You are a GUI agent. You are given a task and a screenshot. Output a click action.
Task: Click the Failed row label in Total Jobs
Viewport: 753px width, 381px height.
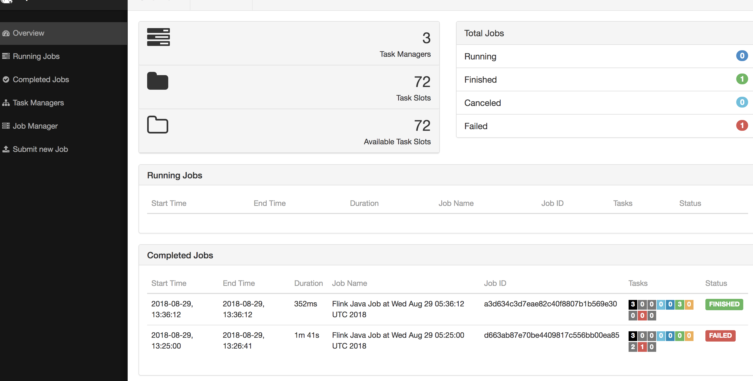[475, 126]
